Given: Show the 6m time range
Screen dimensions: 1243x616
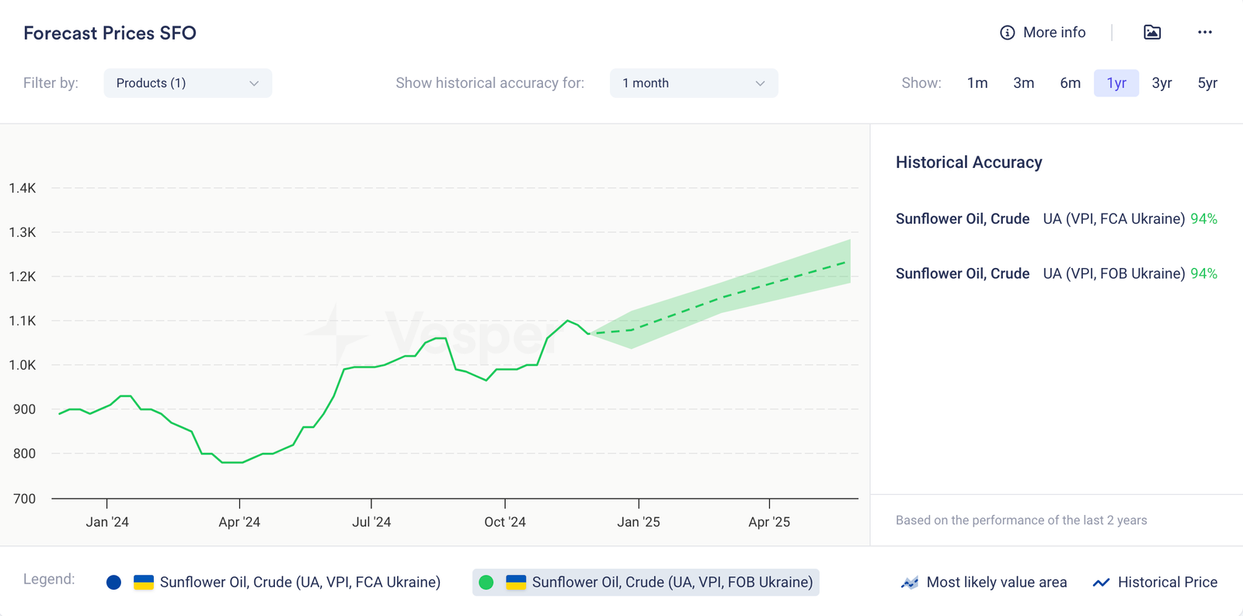Looking at the screenshot, I should click(1070, 83).
